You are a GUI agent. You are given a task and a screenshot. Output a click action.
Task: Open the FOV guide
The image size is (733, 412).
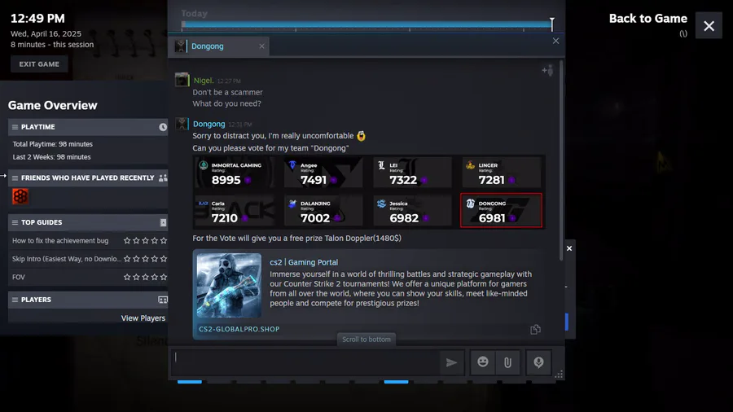(x=19, y=277)
